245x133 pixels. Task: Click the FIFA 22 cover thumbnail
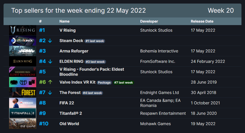pos(23,103)
